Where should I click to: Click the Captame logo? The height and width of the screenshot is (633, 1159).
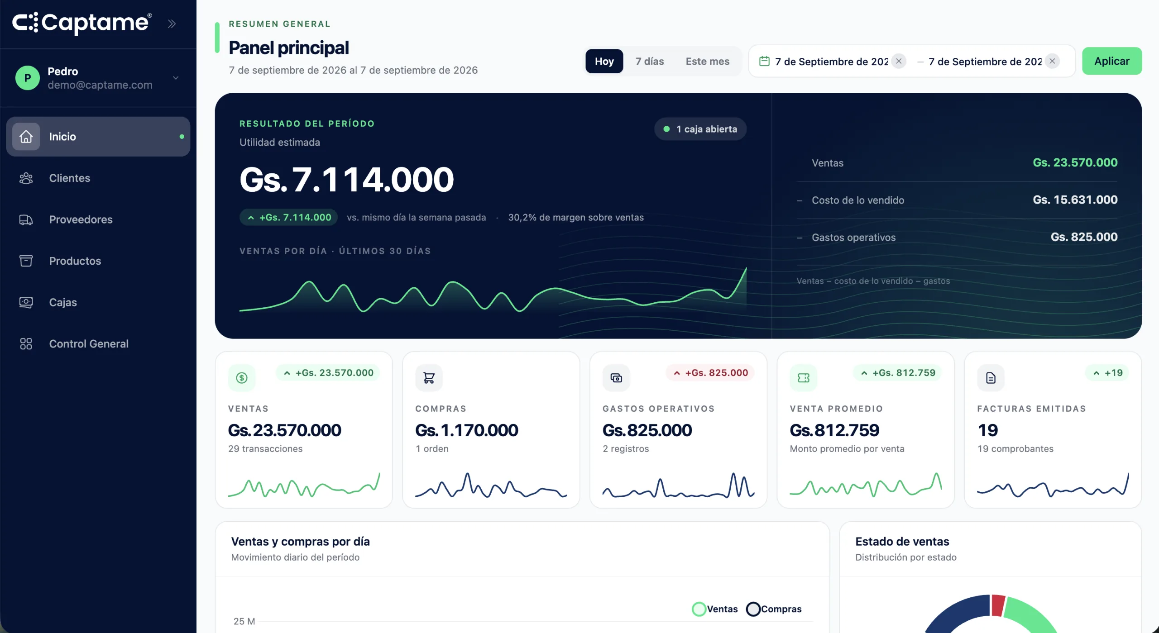click(x=82, y=23)
